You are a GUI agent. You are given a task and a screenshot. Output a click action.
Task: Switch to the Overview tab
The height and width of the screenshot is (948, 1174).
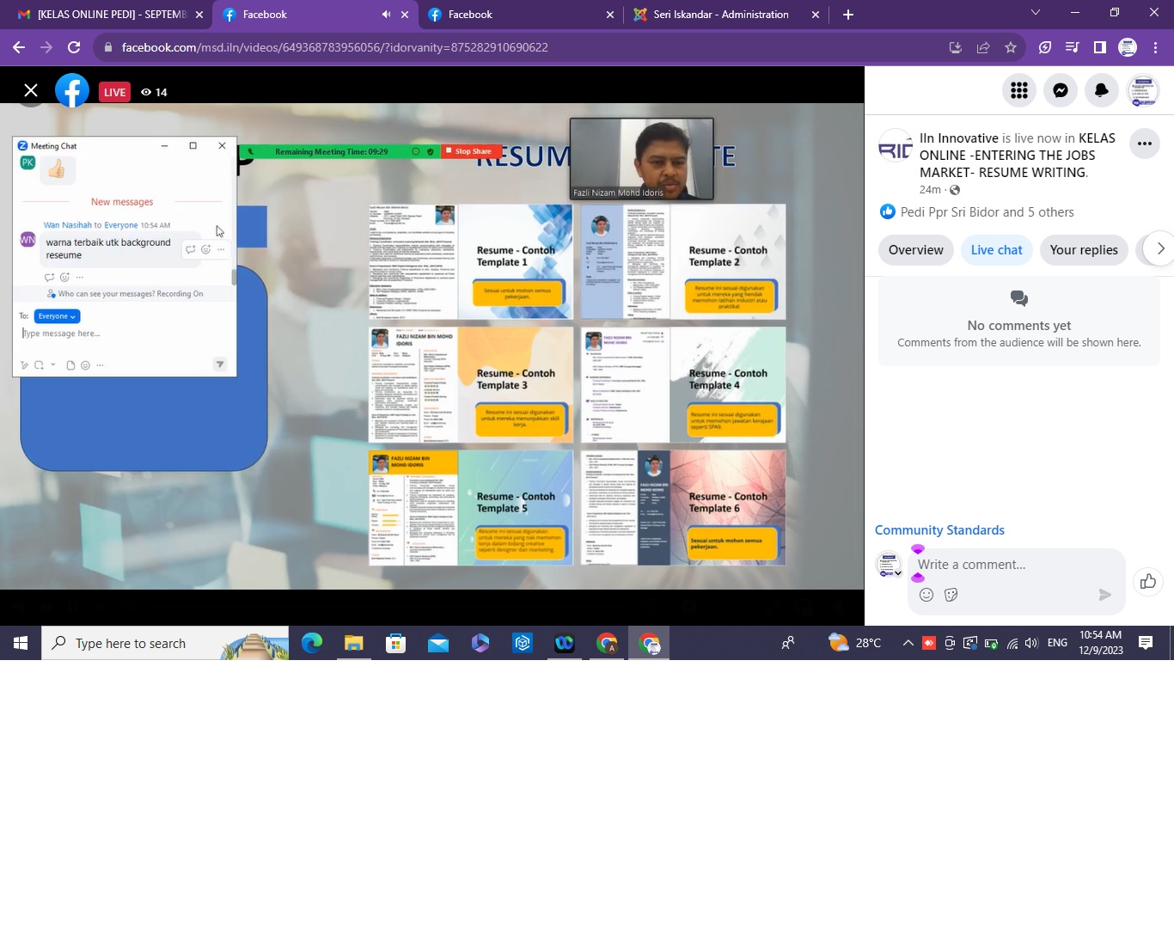tap(915, 250)
